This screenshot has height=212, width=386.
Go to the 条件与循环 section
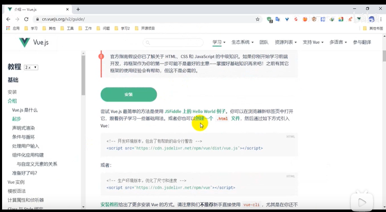pyautogui.click(x=23, y=137)
